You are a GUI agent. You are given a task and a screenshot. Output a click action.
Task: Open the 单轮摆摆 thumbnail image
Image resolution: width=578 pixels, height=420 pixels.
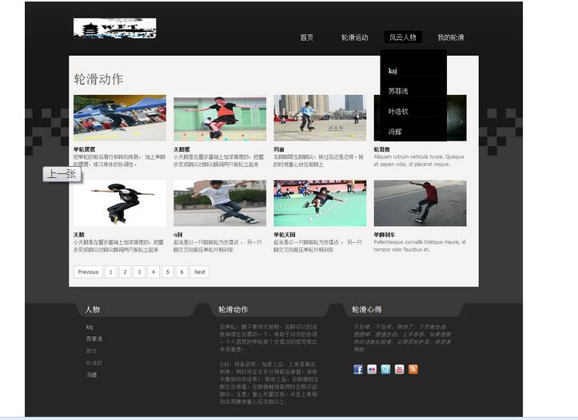point(120,118)
